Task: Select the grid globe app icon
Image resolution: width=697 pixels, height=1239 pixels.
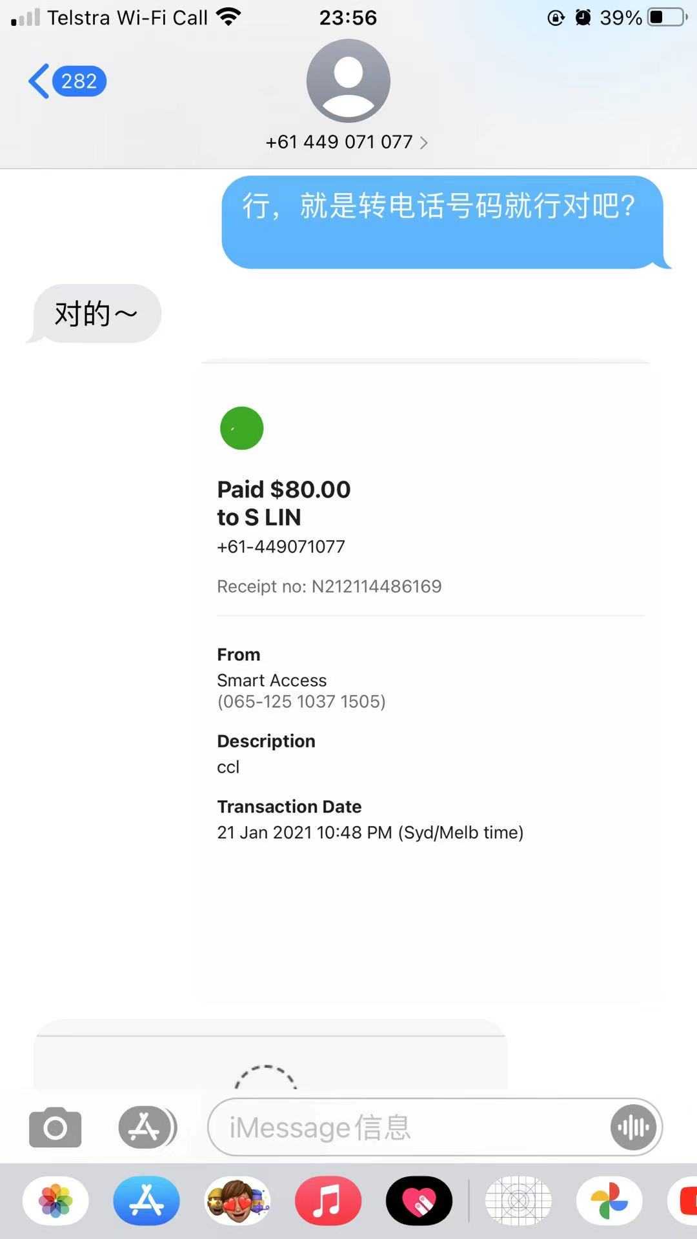Action: (518, 1201)
